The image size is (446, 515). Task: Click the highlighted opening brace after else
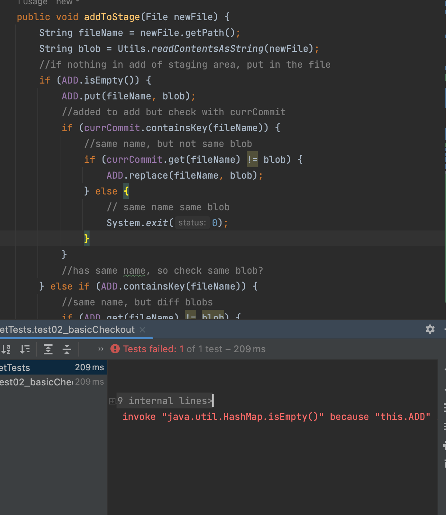[126, 191]
